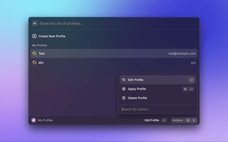Click the test@example.com subtitle text
The width and height of the screenshot is (228, 142).
(182, 53)
